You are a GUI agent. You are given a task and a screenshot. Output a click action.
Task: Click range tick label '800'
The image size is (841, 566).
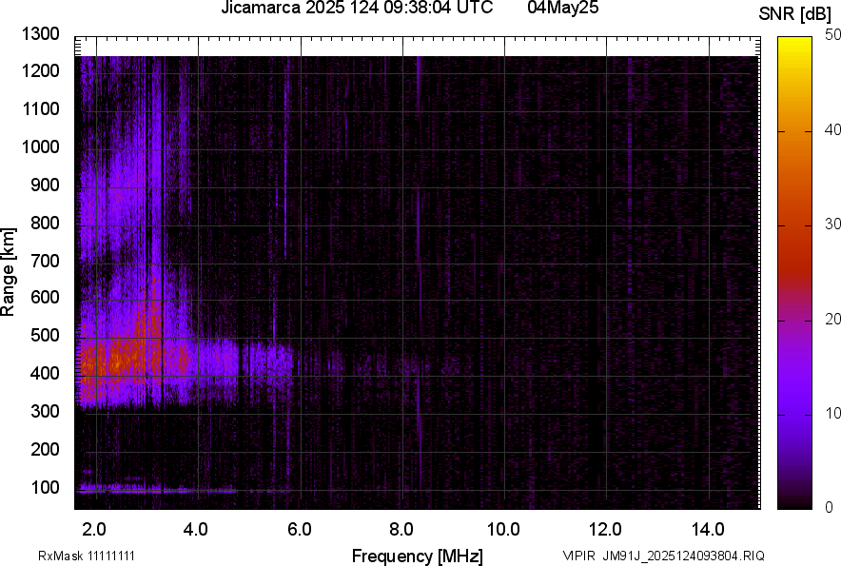click(45, 223)
